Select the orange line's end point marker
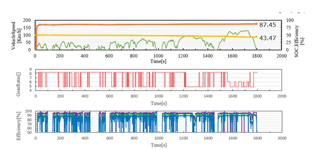Image resolution: width=320 pixels, height=150 pixels. click(256, 24)
